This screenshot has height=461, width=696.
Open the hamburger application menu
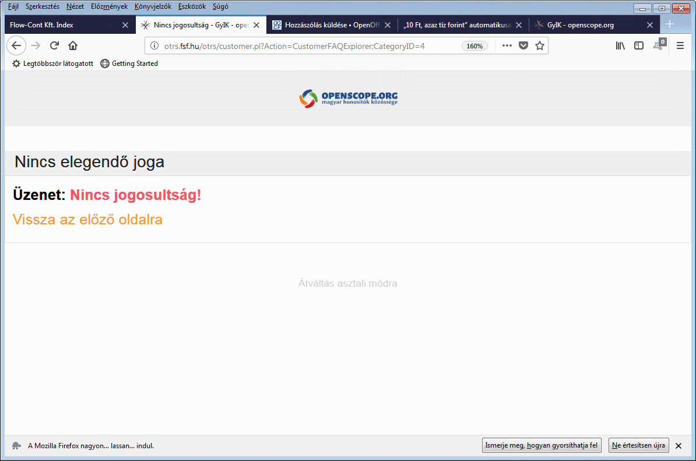point(680,46)
